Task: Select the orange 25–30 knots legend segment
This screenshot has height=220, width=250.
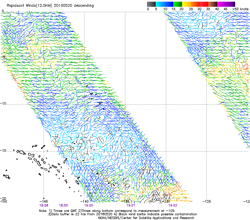Action: [195, 4]
